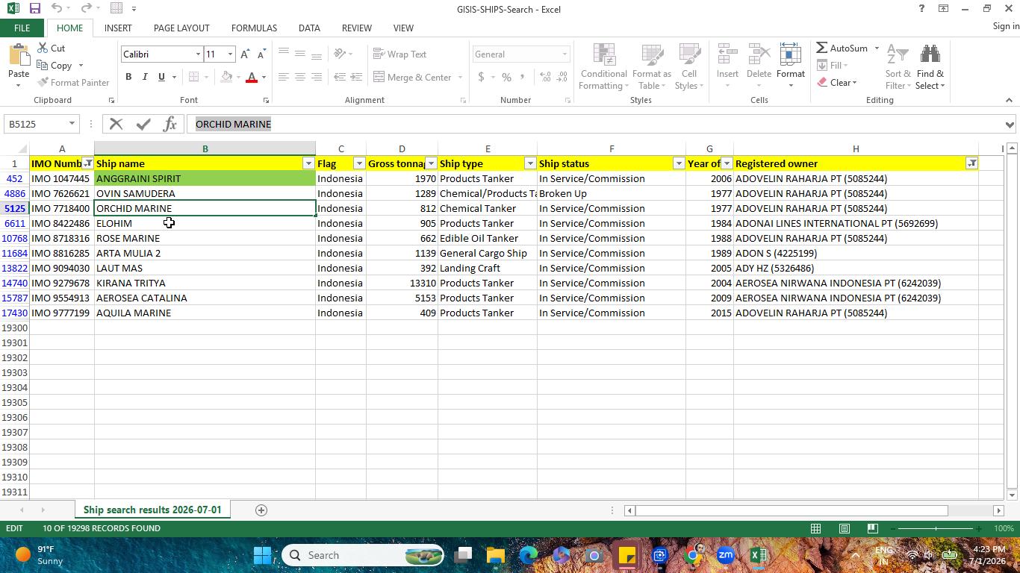1020x573 pixels.
Task: Switch to the PAGE LAYOUT tab
Action: pos(181,28)
